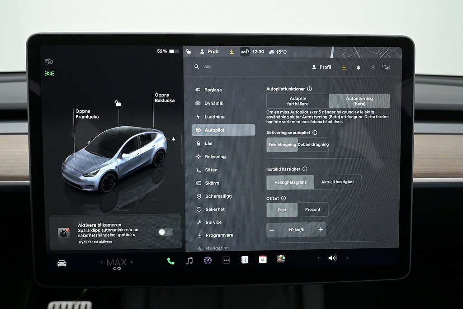
Task: Toggle the Aktivera bilkameran switch
Action: (165, 232)
